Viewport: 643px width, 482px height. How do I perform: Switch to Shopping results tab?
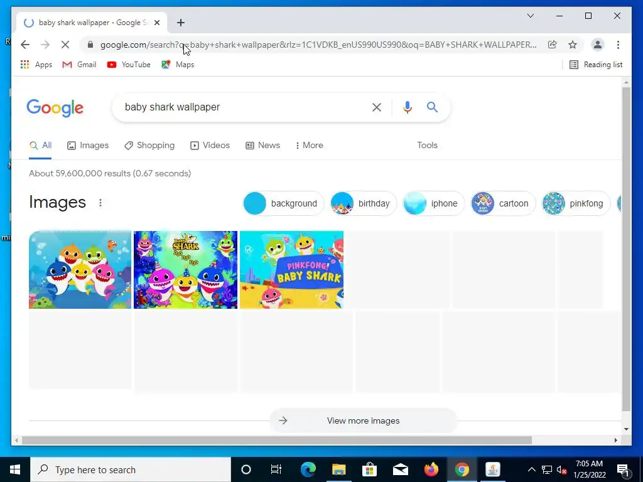click(149, 146)
